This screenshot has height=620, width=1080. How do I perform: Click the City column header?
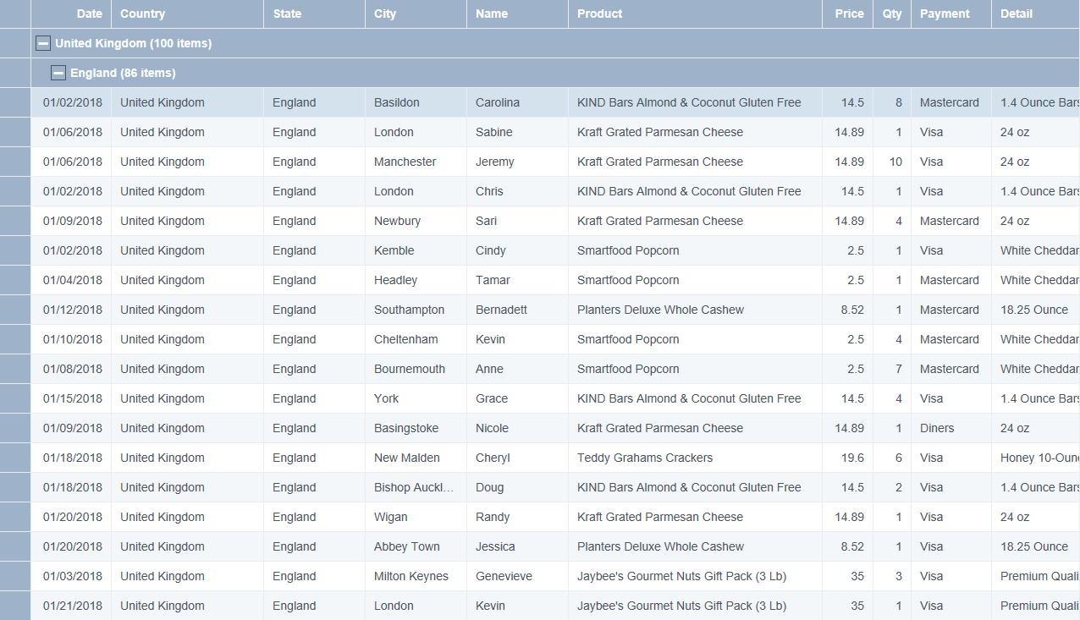tap(416, 14)
